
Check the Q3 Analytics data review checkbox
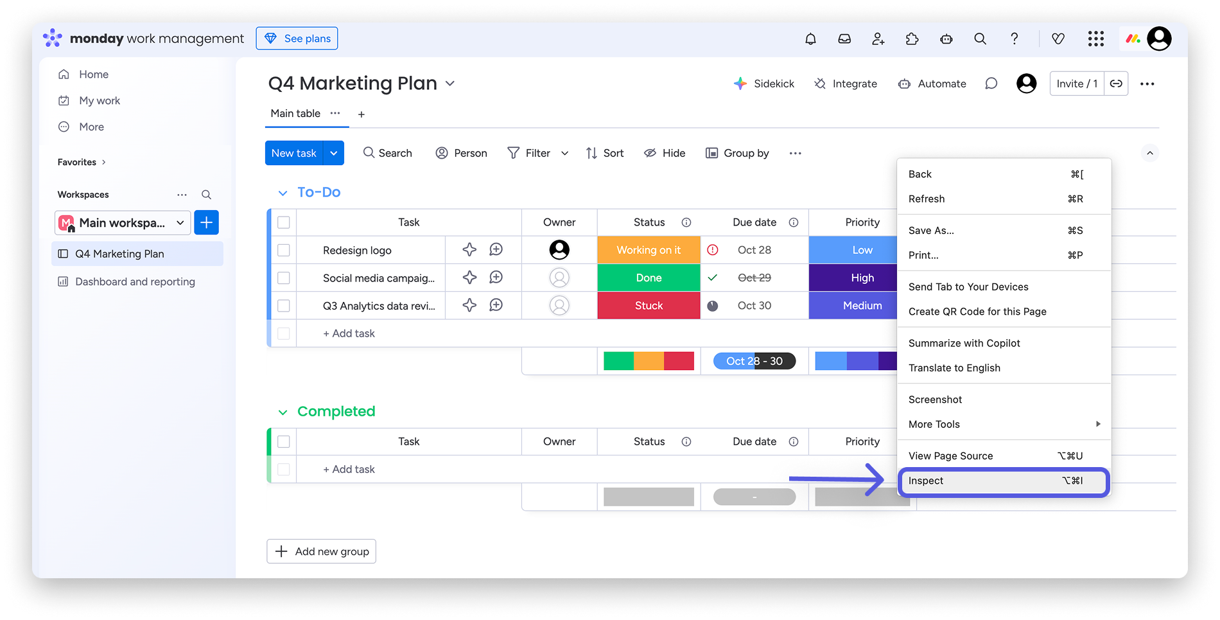click(x=284, y=305)
